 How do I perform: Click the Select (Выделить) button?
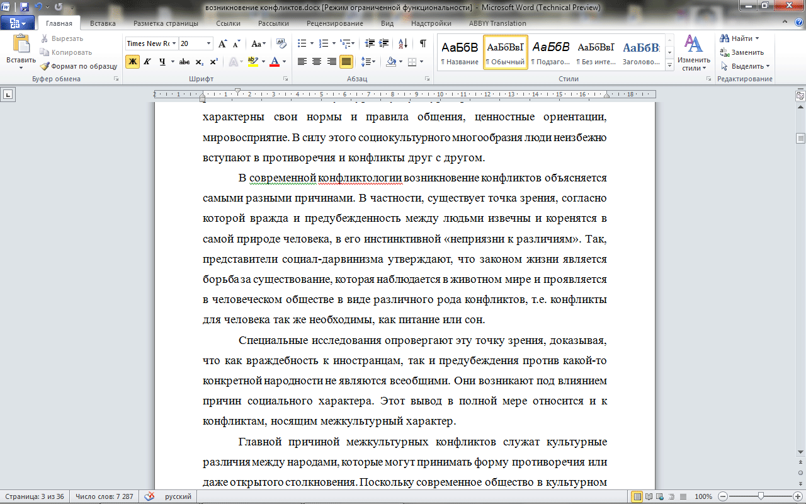[746, 66]
